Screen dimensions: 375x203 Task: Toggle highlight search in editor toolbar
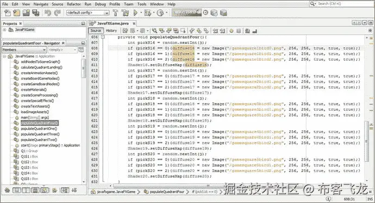tap(176, 30)
